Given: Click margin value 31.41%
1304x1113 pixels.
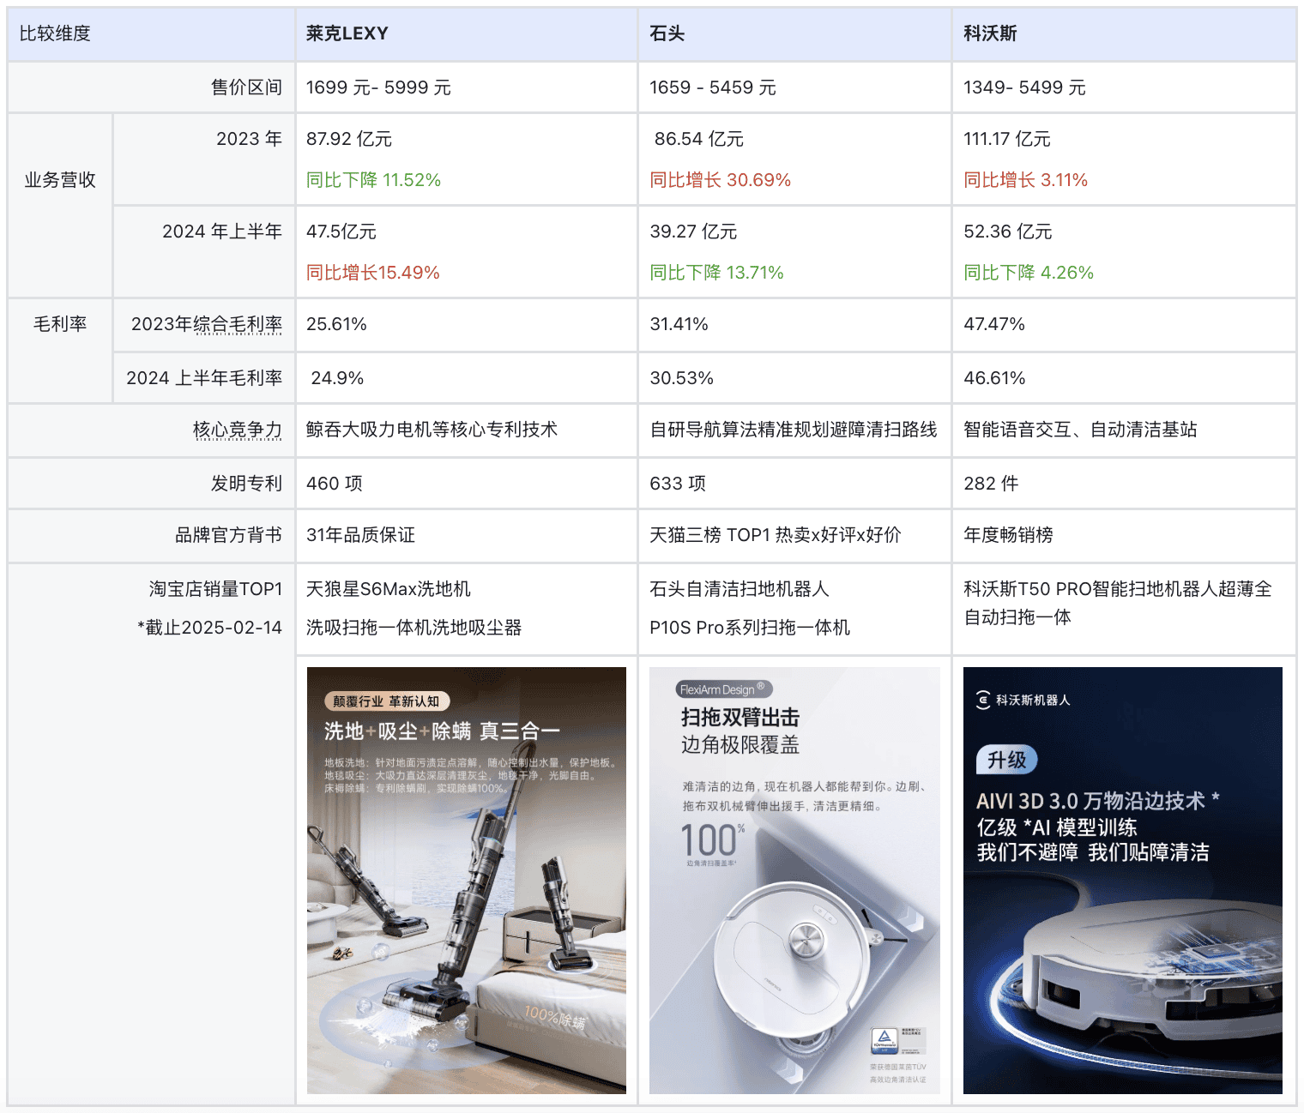Looking at the screenshot, I should (x=679, y=324).
